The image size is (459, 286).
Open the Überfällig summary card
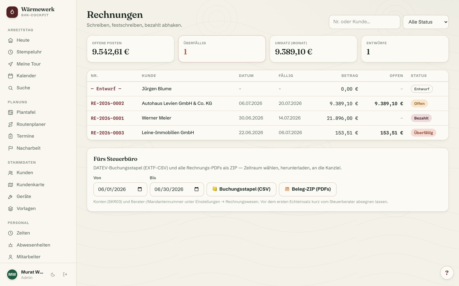pyautogui.click(x=222, y=49)
